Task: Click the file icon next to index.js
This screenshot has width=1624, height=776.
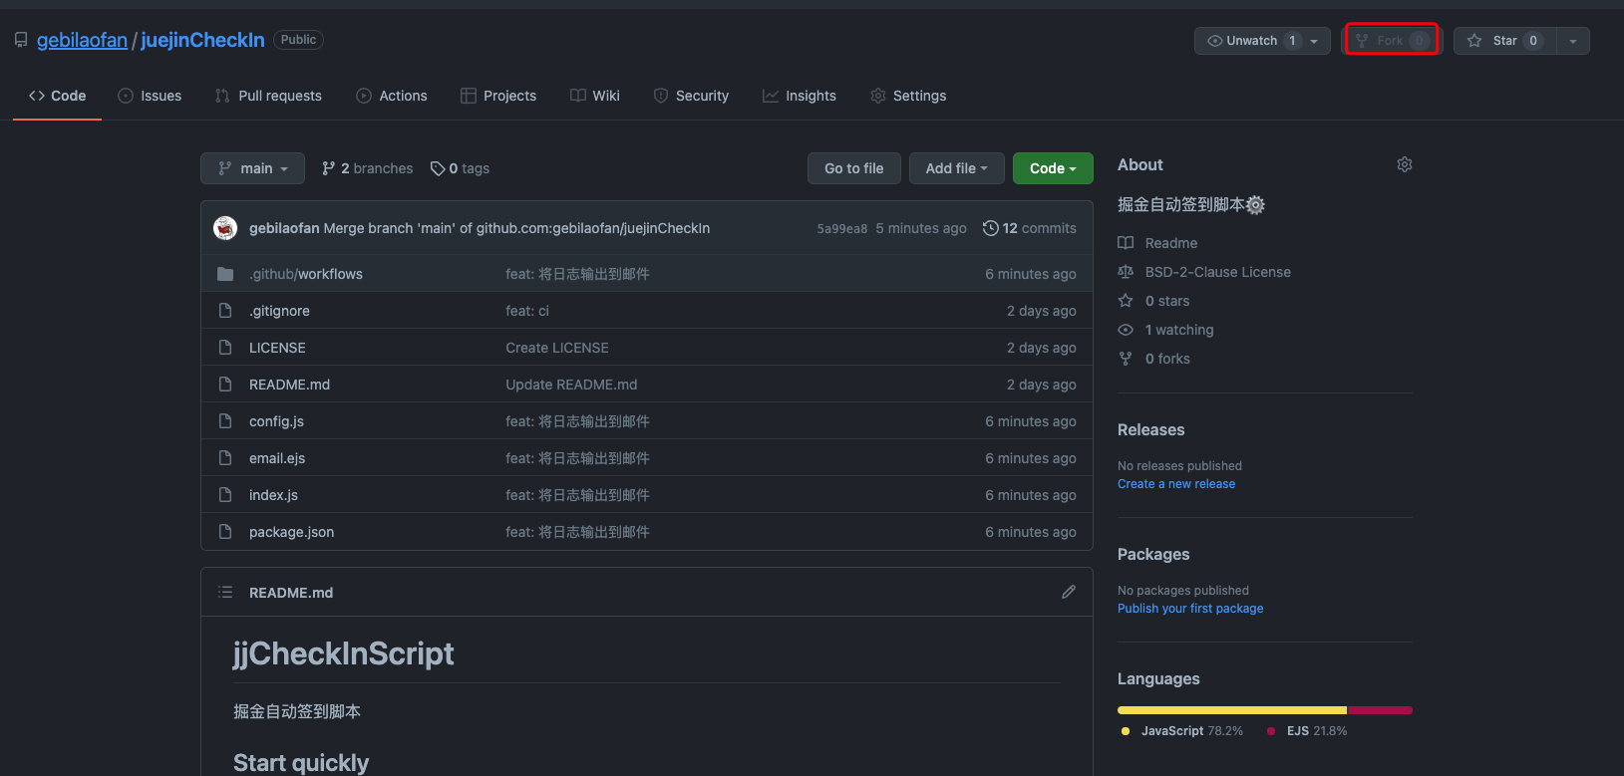Action: click(x=225, y=495)
